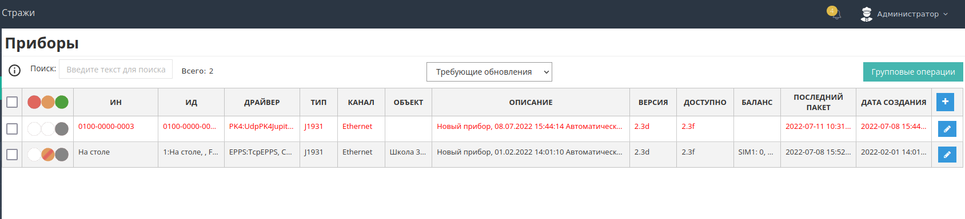Open the notifications bell icon
Viewport: 965px width, 219px height.
tap(835, 14)
